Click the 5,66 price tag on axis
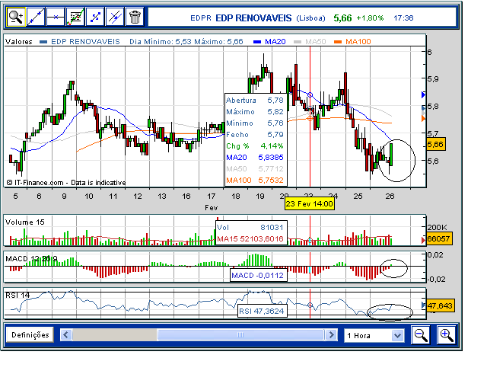Image resolution: width=487 pixels, height=390 pixels. pos(436,144)
